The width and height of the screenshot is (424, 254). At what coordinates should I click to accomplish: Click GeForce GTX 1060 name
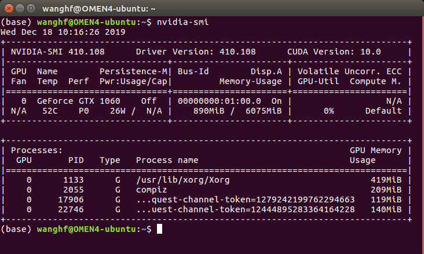point(78,101)
